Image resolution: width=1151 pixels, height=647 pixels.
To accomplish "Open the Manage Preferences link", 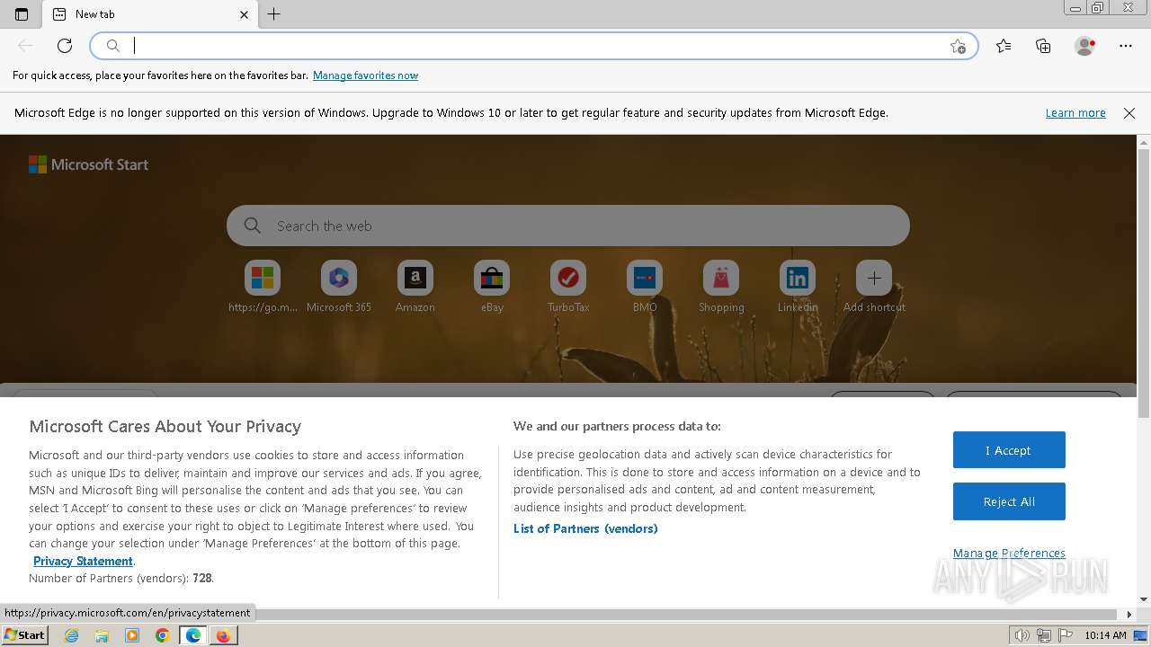I will click(1009, 553).
